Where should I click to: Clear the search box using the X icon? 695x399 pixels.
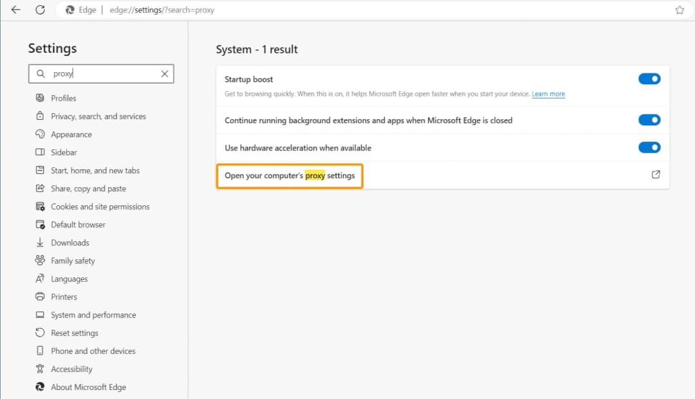[x=164, y=73]
